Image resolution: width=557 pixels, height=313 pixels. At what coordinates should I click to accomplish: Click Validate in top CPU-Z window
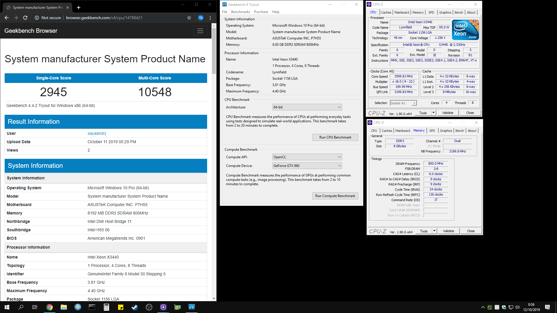click(448, 113)
